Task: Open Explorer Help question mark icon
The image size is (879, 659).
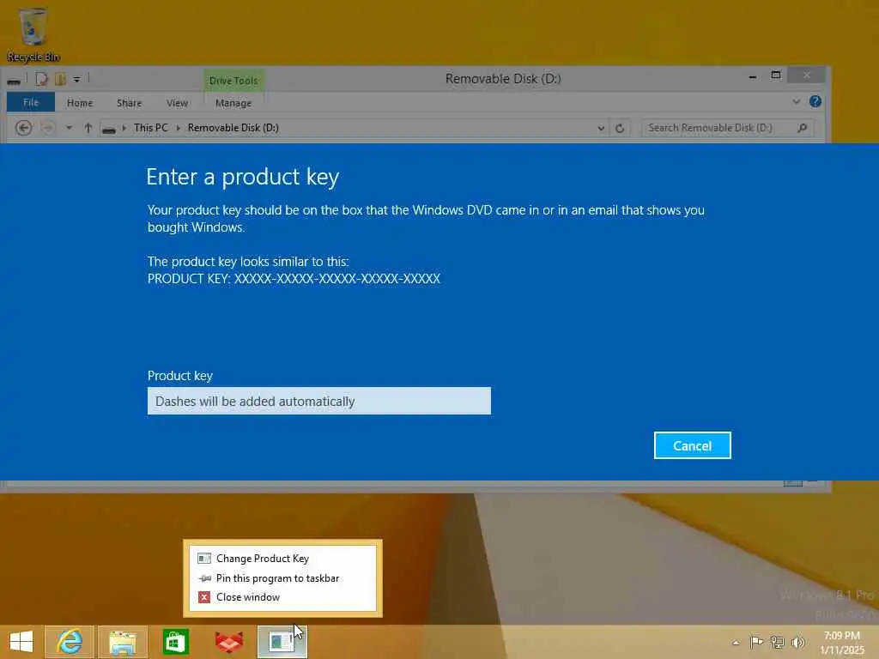Action: [x=815, y=101]
